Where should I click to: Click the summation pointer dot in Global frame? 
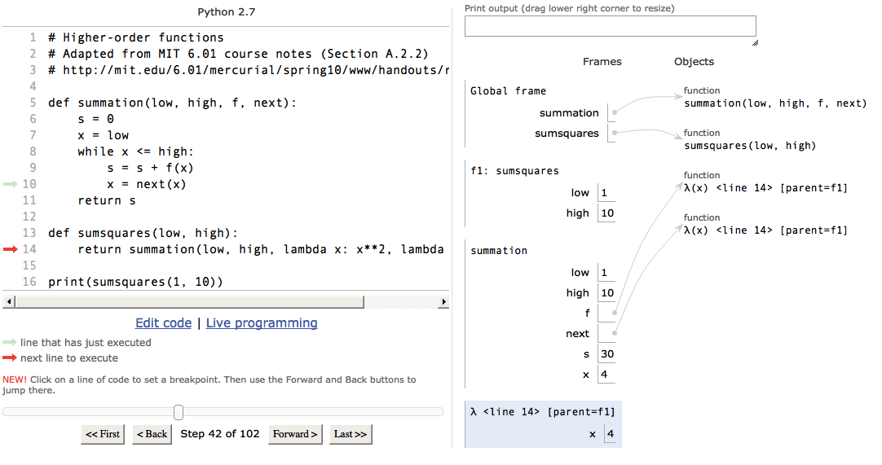tap(615, 112)
